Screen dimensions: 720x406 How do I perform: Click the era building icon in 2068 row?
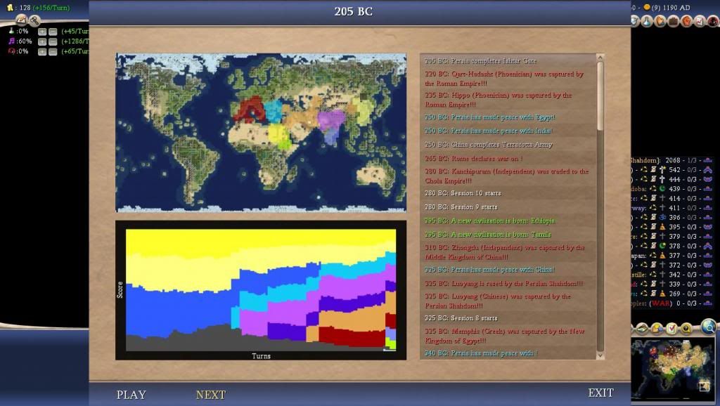click(x=707, y=160)
